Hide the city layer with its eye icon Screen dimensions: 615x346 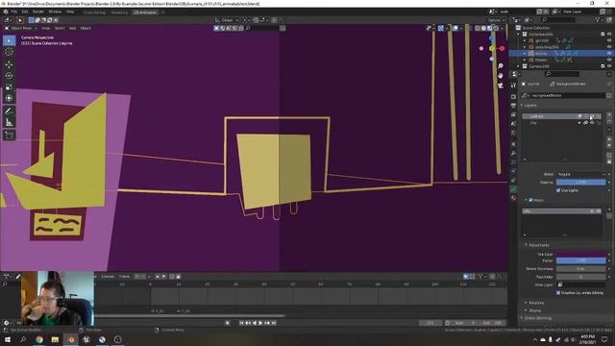592,123
